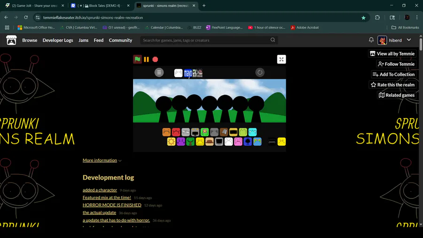Select the photo collage icon beside mayo
This screenshot has width=423, height=238.
[x=197, y=73]
